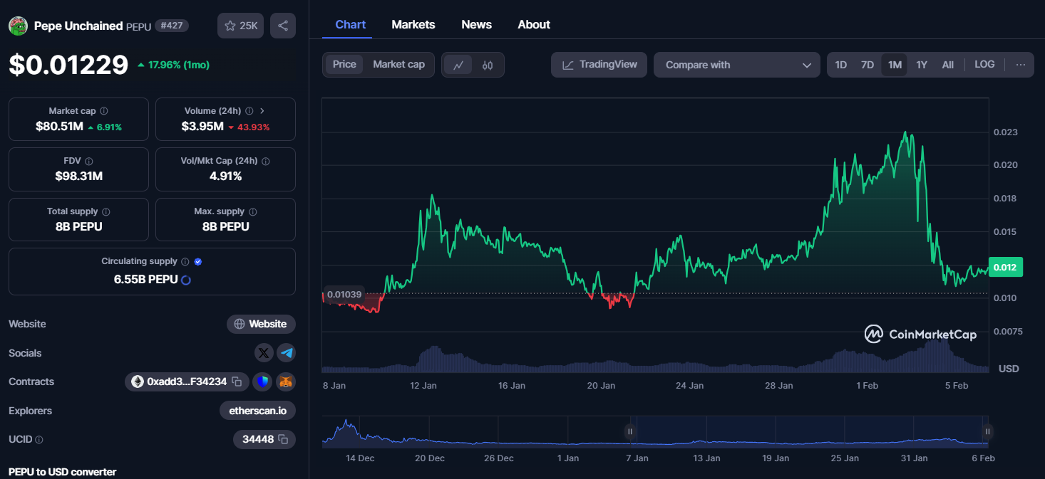1045x479 pixels.
Task: Switch to the About tab
Action: click(x=534, y=24)
